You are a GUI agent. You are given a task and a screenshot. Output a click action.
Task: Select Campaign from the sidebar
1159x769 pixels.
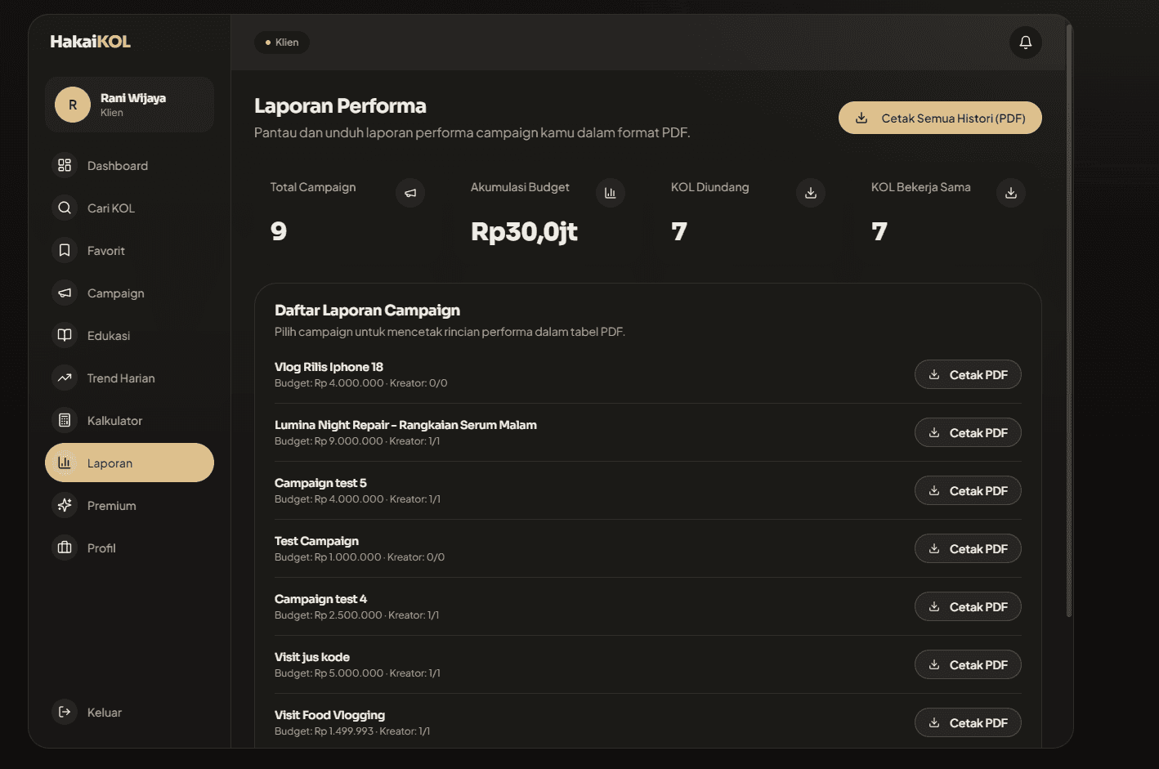[129, 293]
